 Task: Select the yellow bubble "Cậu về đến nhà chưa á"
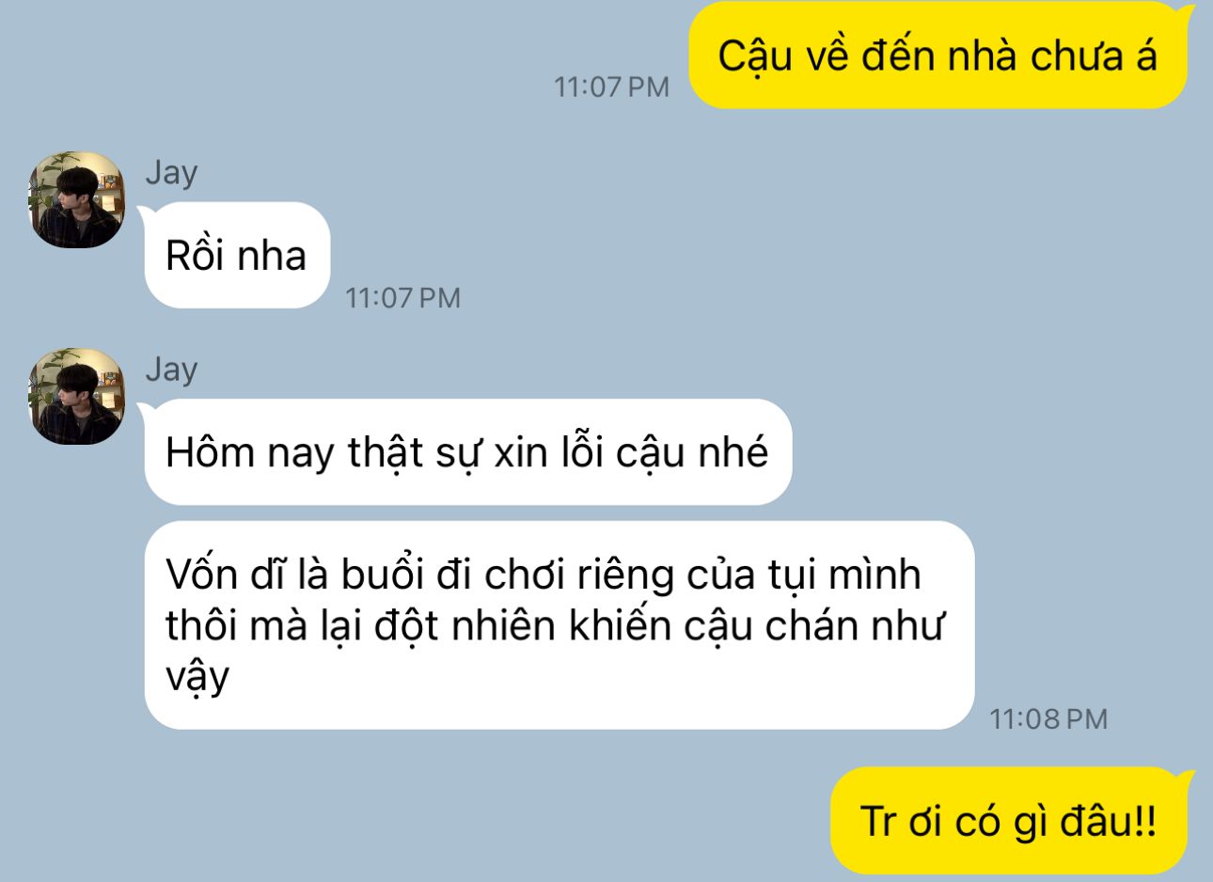[938, 55]
